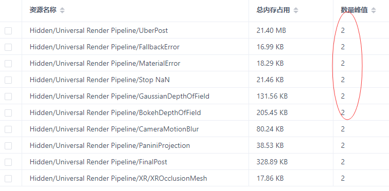Sort by 数量峰值 column sort icon
The height and width of the screenshot is (191, 389).
374,10
